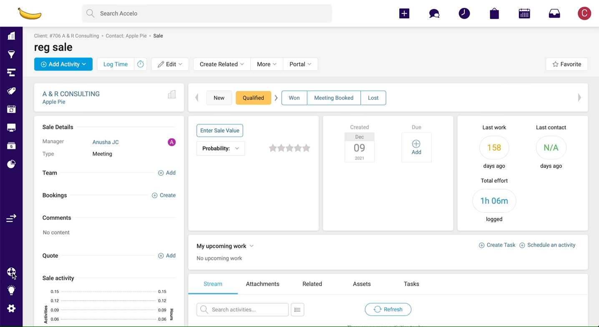This screenshot has height=327, width=599.
Task: Open the projects sidebar icon
Action: coord(11,72)
